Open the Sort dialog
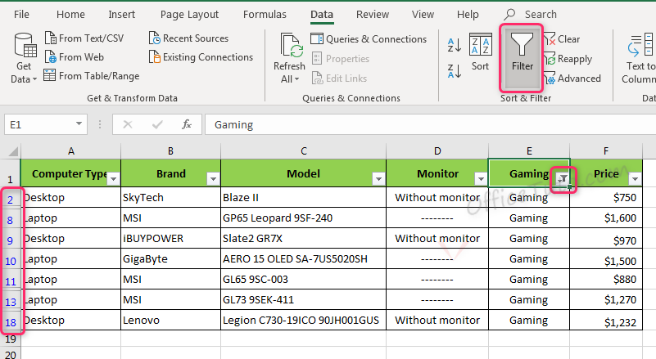The height and width of the screenshot is (359, 656). 480,52
